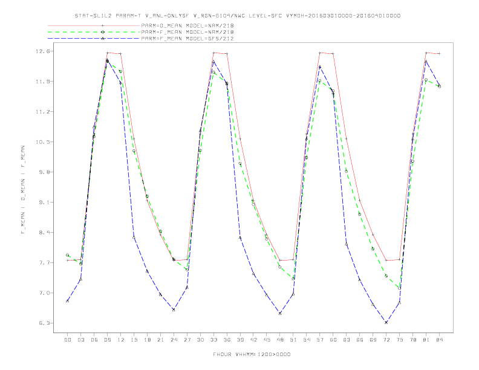Click the x-axis tick label 00

coord(68,340)
